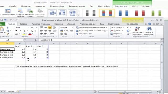Apply fill color bucket icon
The width and height of the screenshot is (168, 94).
pos(24,34)
